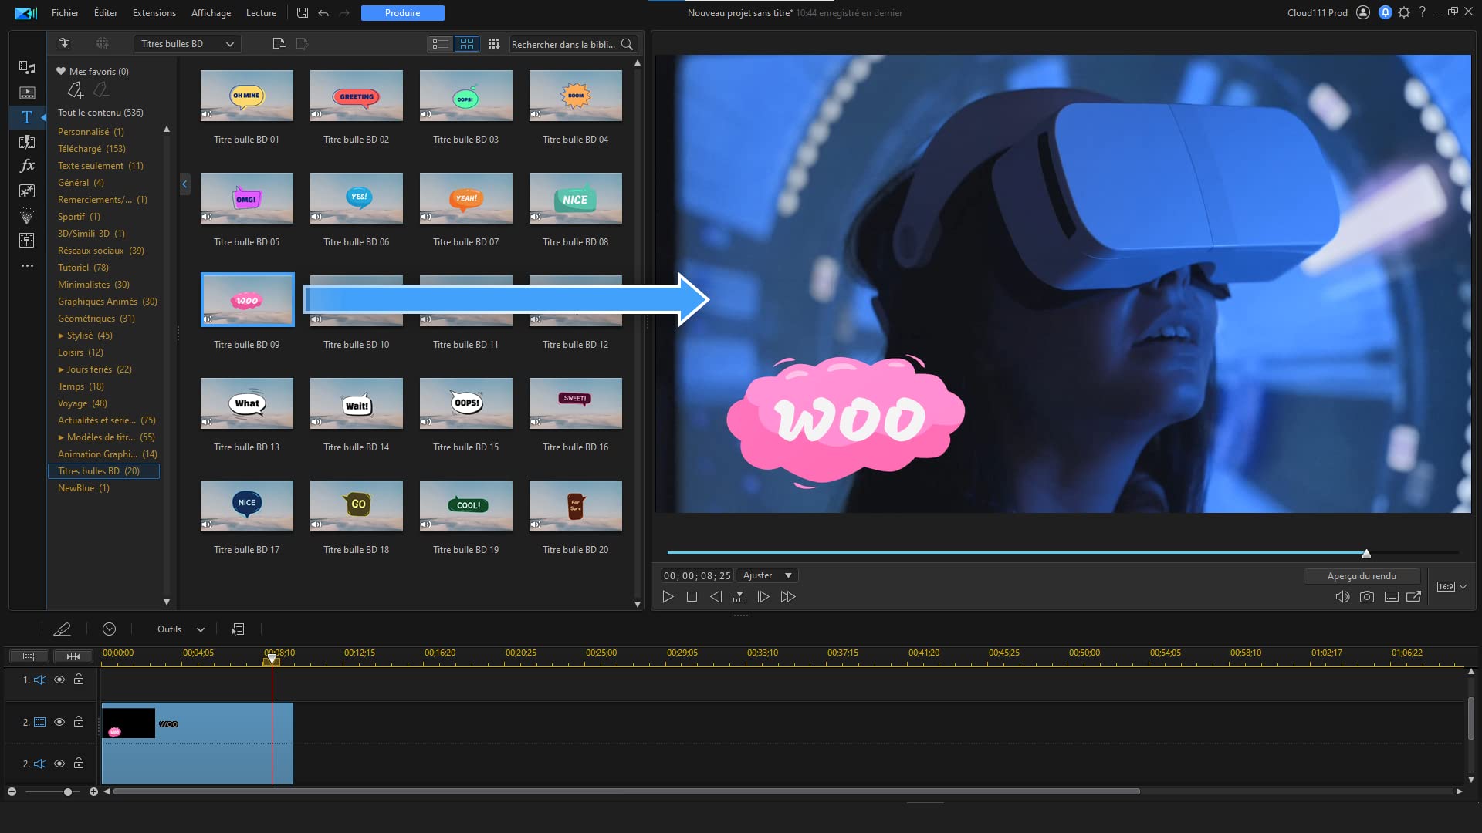
Task: Click the Produire button
Action: pyautogui.click(x=403, y=13)
